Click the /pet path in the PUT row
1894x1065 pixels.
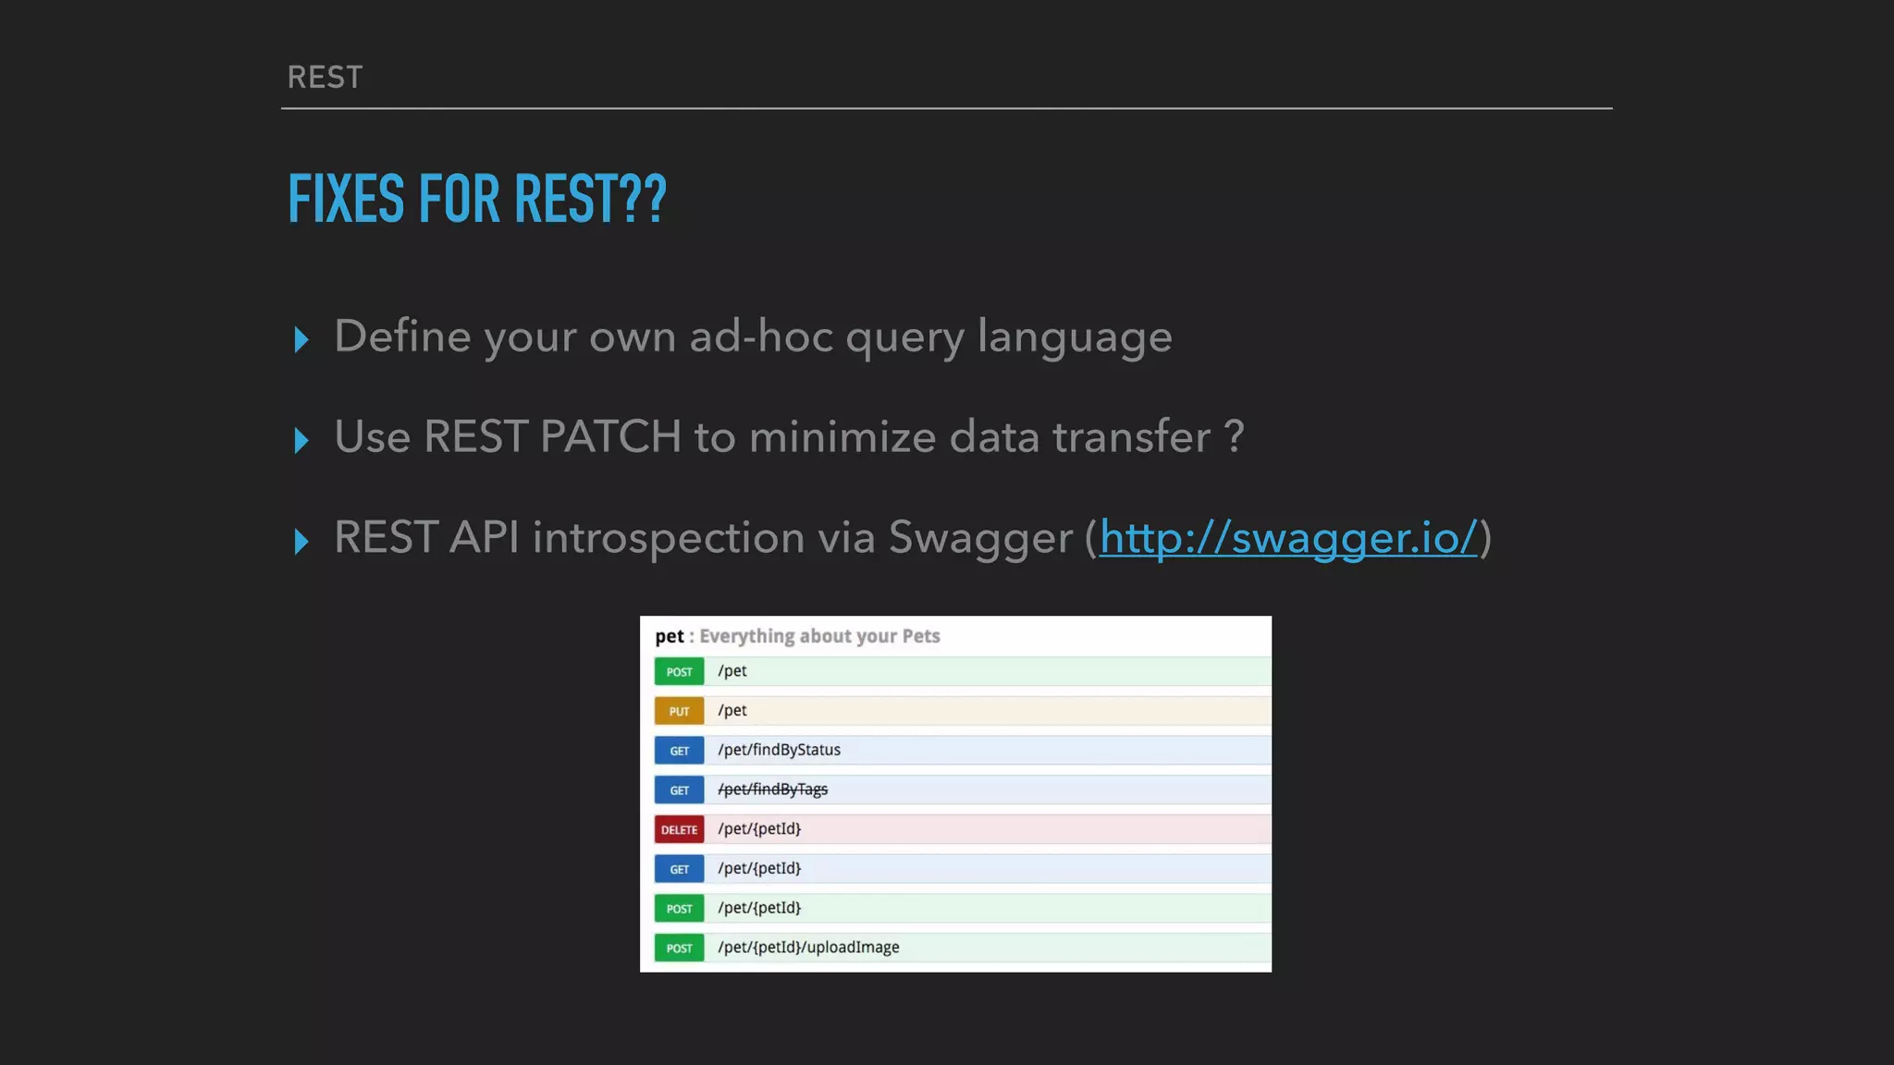(732, 711)
